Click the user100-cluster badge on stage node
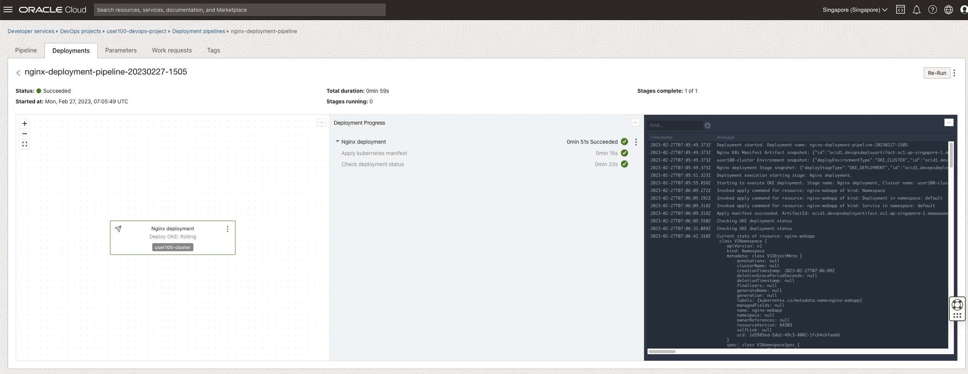 point(173,247)
